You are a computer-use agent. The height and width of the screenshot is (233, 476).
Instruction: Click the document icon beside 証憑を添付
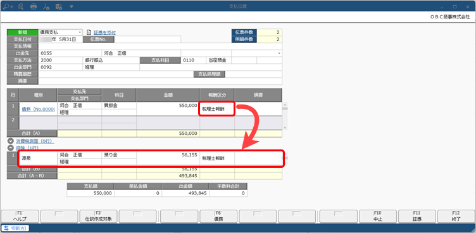tap(89, 32)
